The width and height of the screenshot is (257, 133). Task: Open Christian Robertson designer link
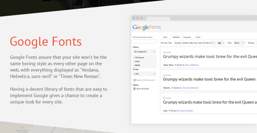click(190, 88)
